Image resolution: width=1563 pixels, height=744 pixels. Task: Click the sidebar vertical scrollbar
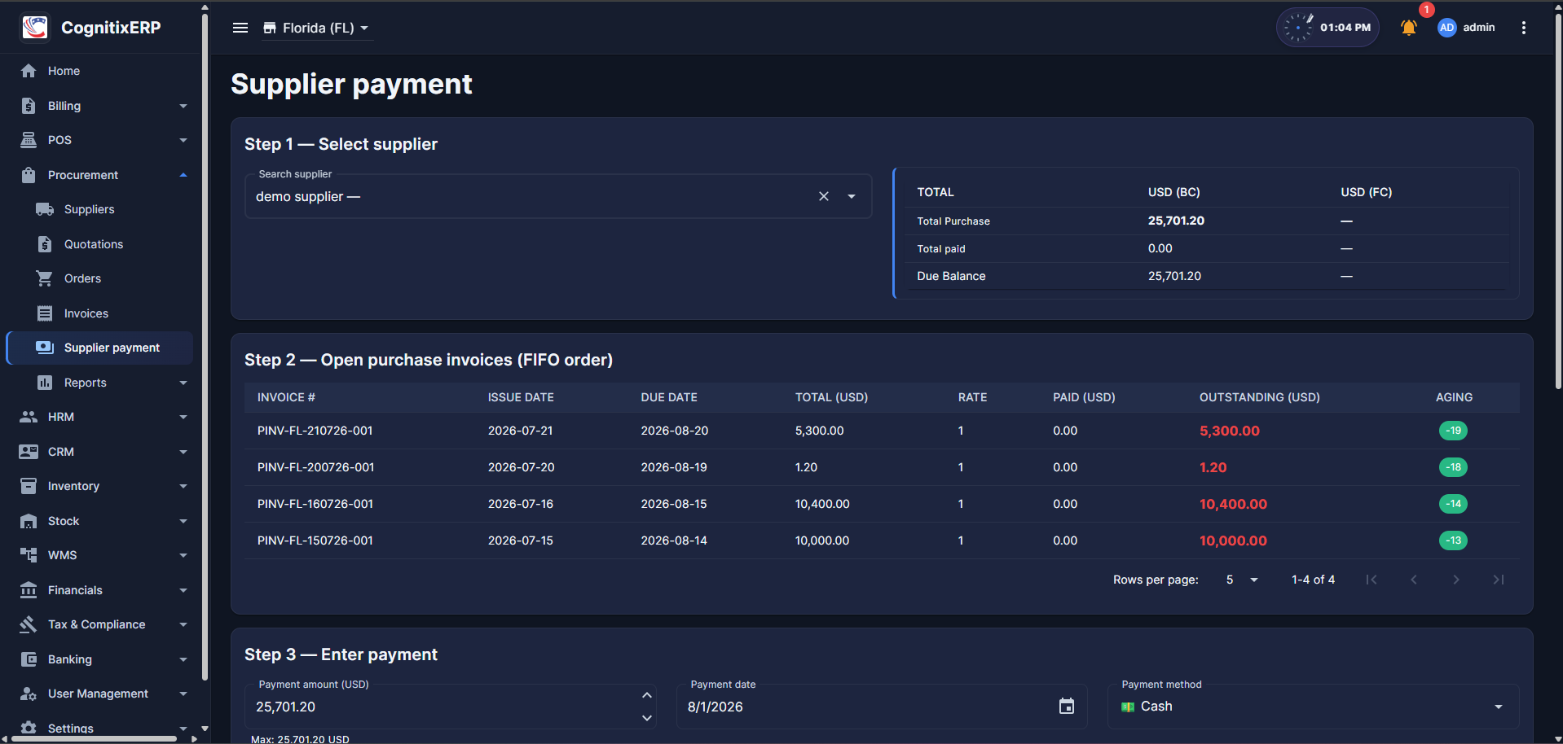pos(205,346)
